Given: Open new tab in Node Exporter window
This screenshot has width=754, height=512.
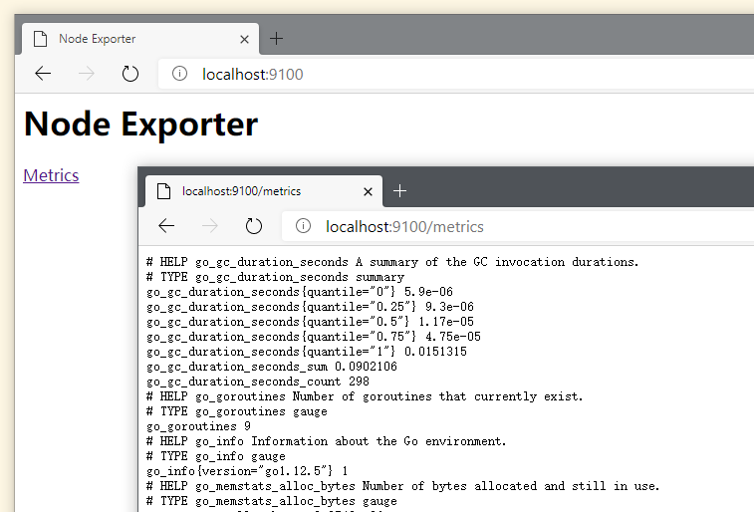Looking at the screenshot, I should pos(276,39).
